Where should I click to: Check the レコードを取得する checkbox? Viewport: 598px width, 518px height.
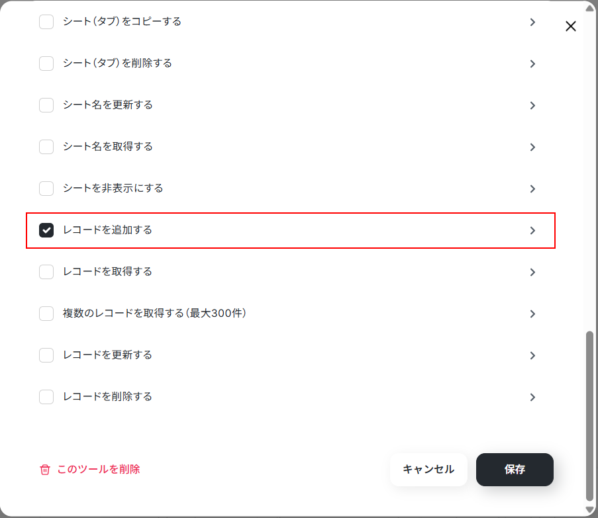point(46,272)
